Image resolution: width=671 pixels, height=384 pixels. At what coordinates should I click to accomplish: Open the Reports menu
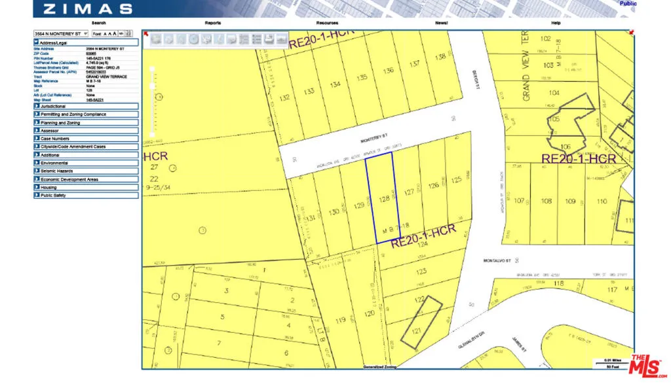[212, 23]
